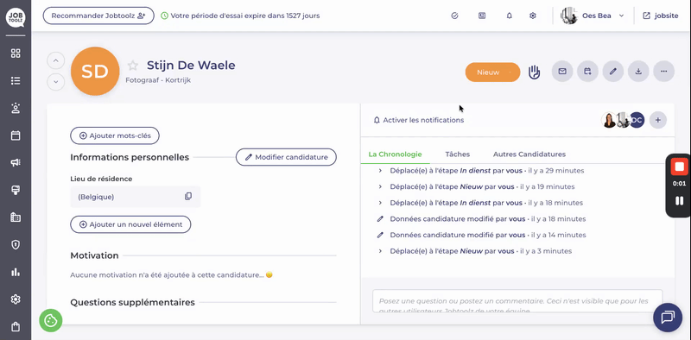The height and width of the screenshot is (340, 691).
Task: Edit candidate with pencil icon button
Action: pyautogui.click(x=613, y=72)
